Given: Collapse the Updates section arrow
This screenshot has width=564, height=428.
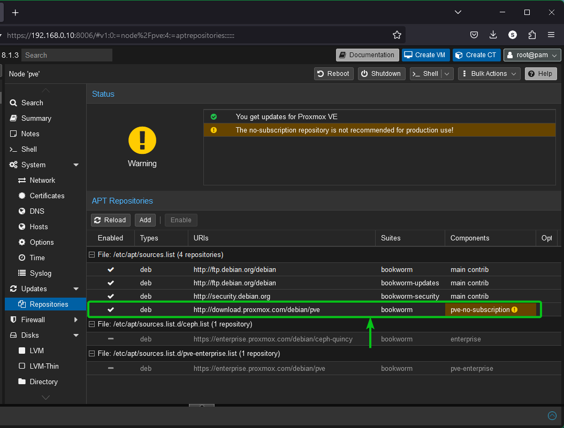Looking at the screenshot, I should click(76, 289).
